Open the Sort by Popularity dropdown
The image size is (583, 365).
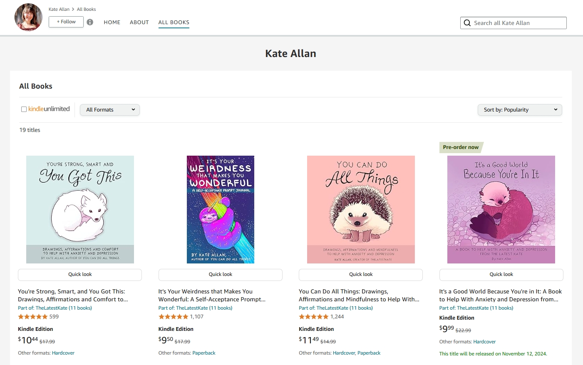pos(520,110)
